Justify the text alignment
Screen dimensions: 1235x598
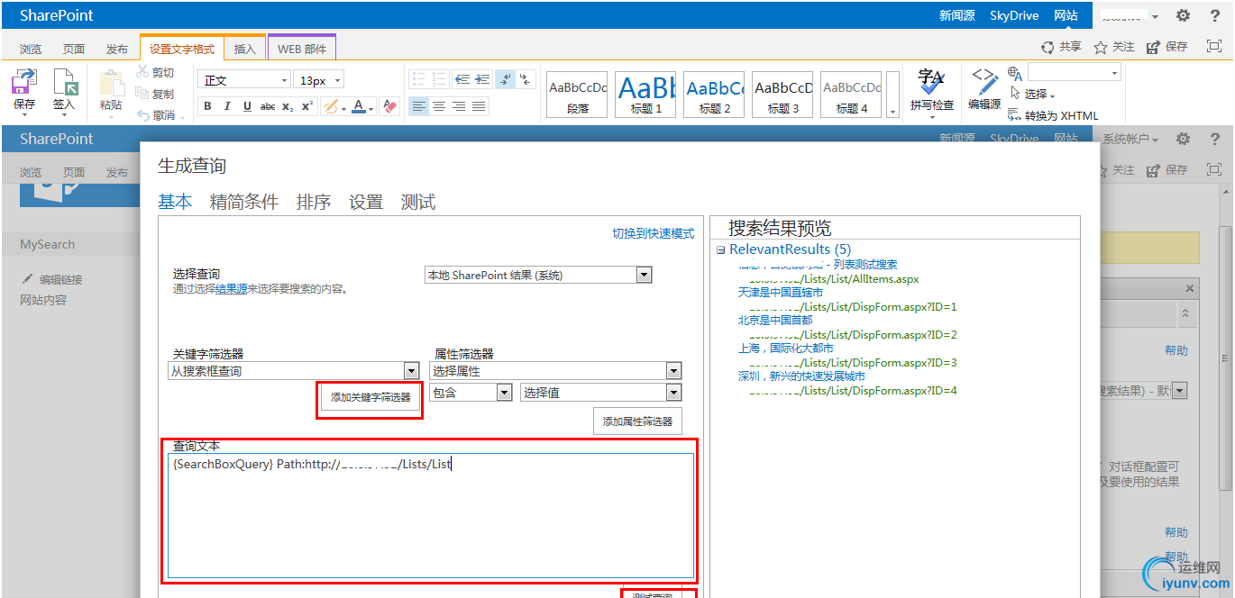tap(479, 106)
